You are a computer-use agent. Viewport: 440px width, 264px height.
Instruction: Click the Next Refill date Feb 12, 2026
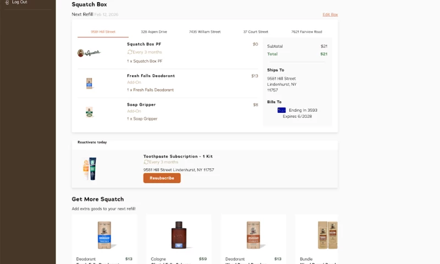pyautogui.click(x=106, y=15)
